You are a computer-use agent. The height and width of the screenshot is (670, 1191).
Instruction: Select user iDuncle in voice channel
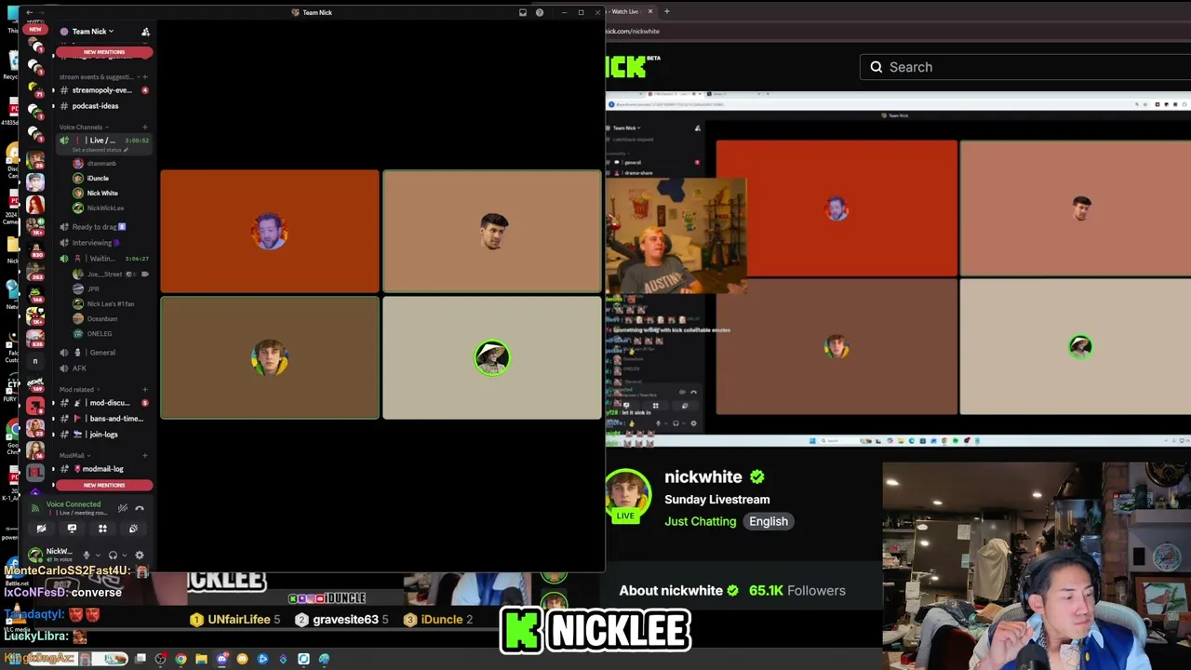pos(112,179)
